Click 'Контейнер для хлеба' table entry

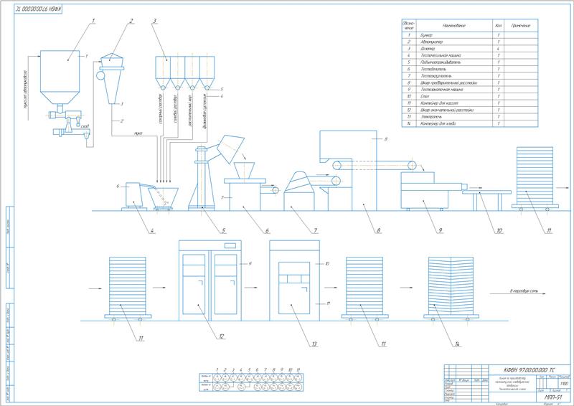tap(438, 124)
